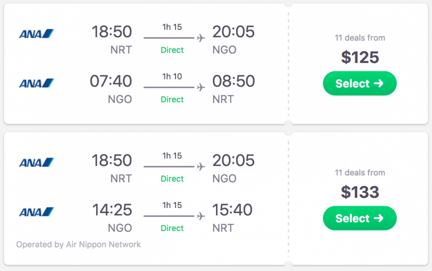Select the $133 flight deal
Viewport: 432px width, 271px height.
click(359, 218)
